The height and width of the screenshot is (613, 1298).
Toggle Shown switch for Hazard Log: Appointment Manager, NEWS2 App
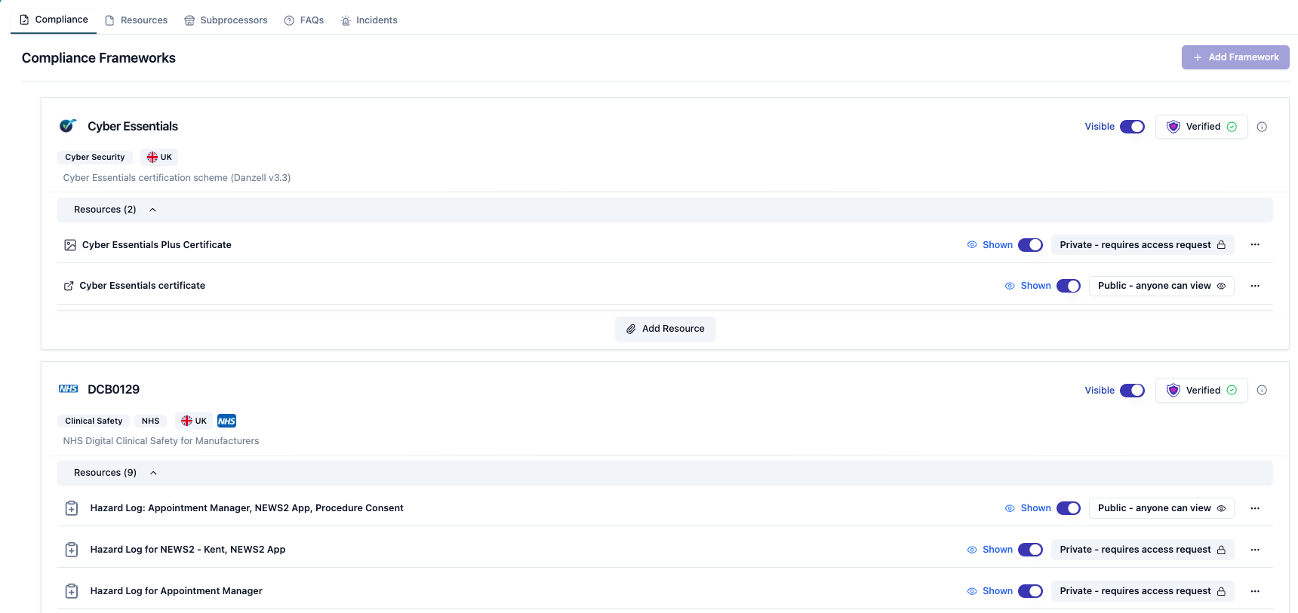pyautogui.click(x=1069, y=508)
